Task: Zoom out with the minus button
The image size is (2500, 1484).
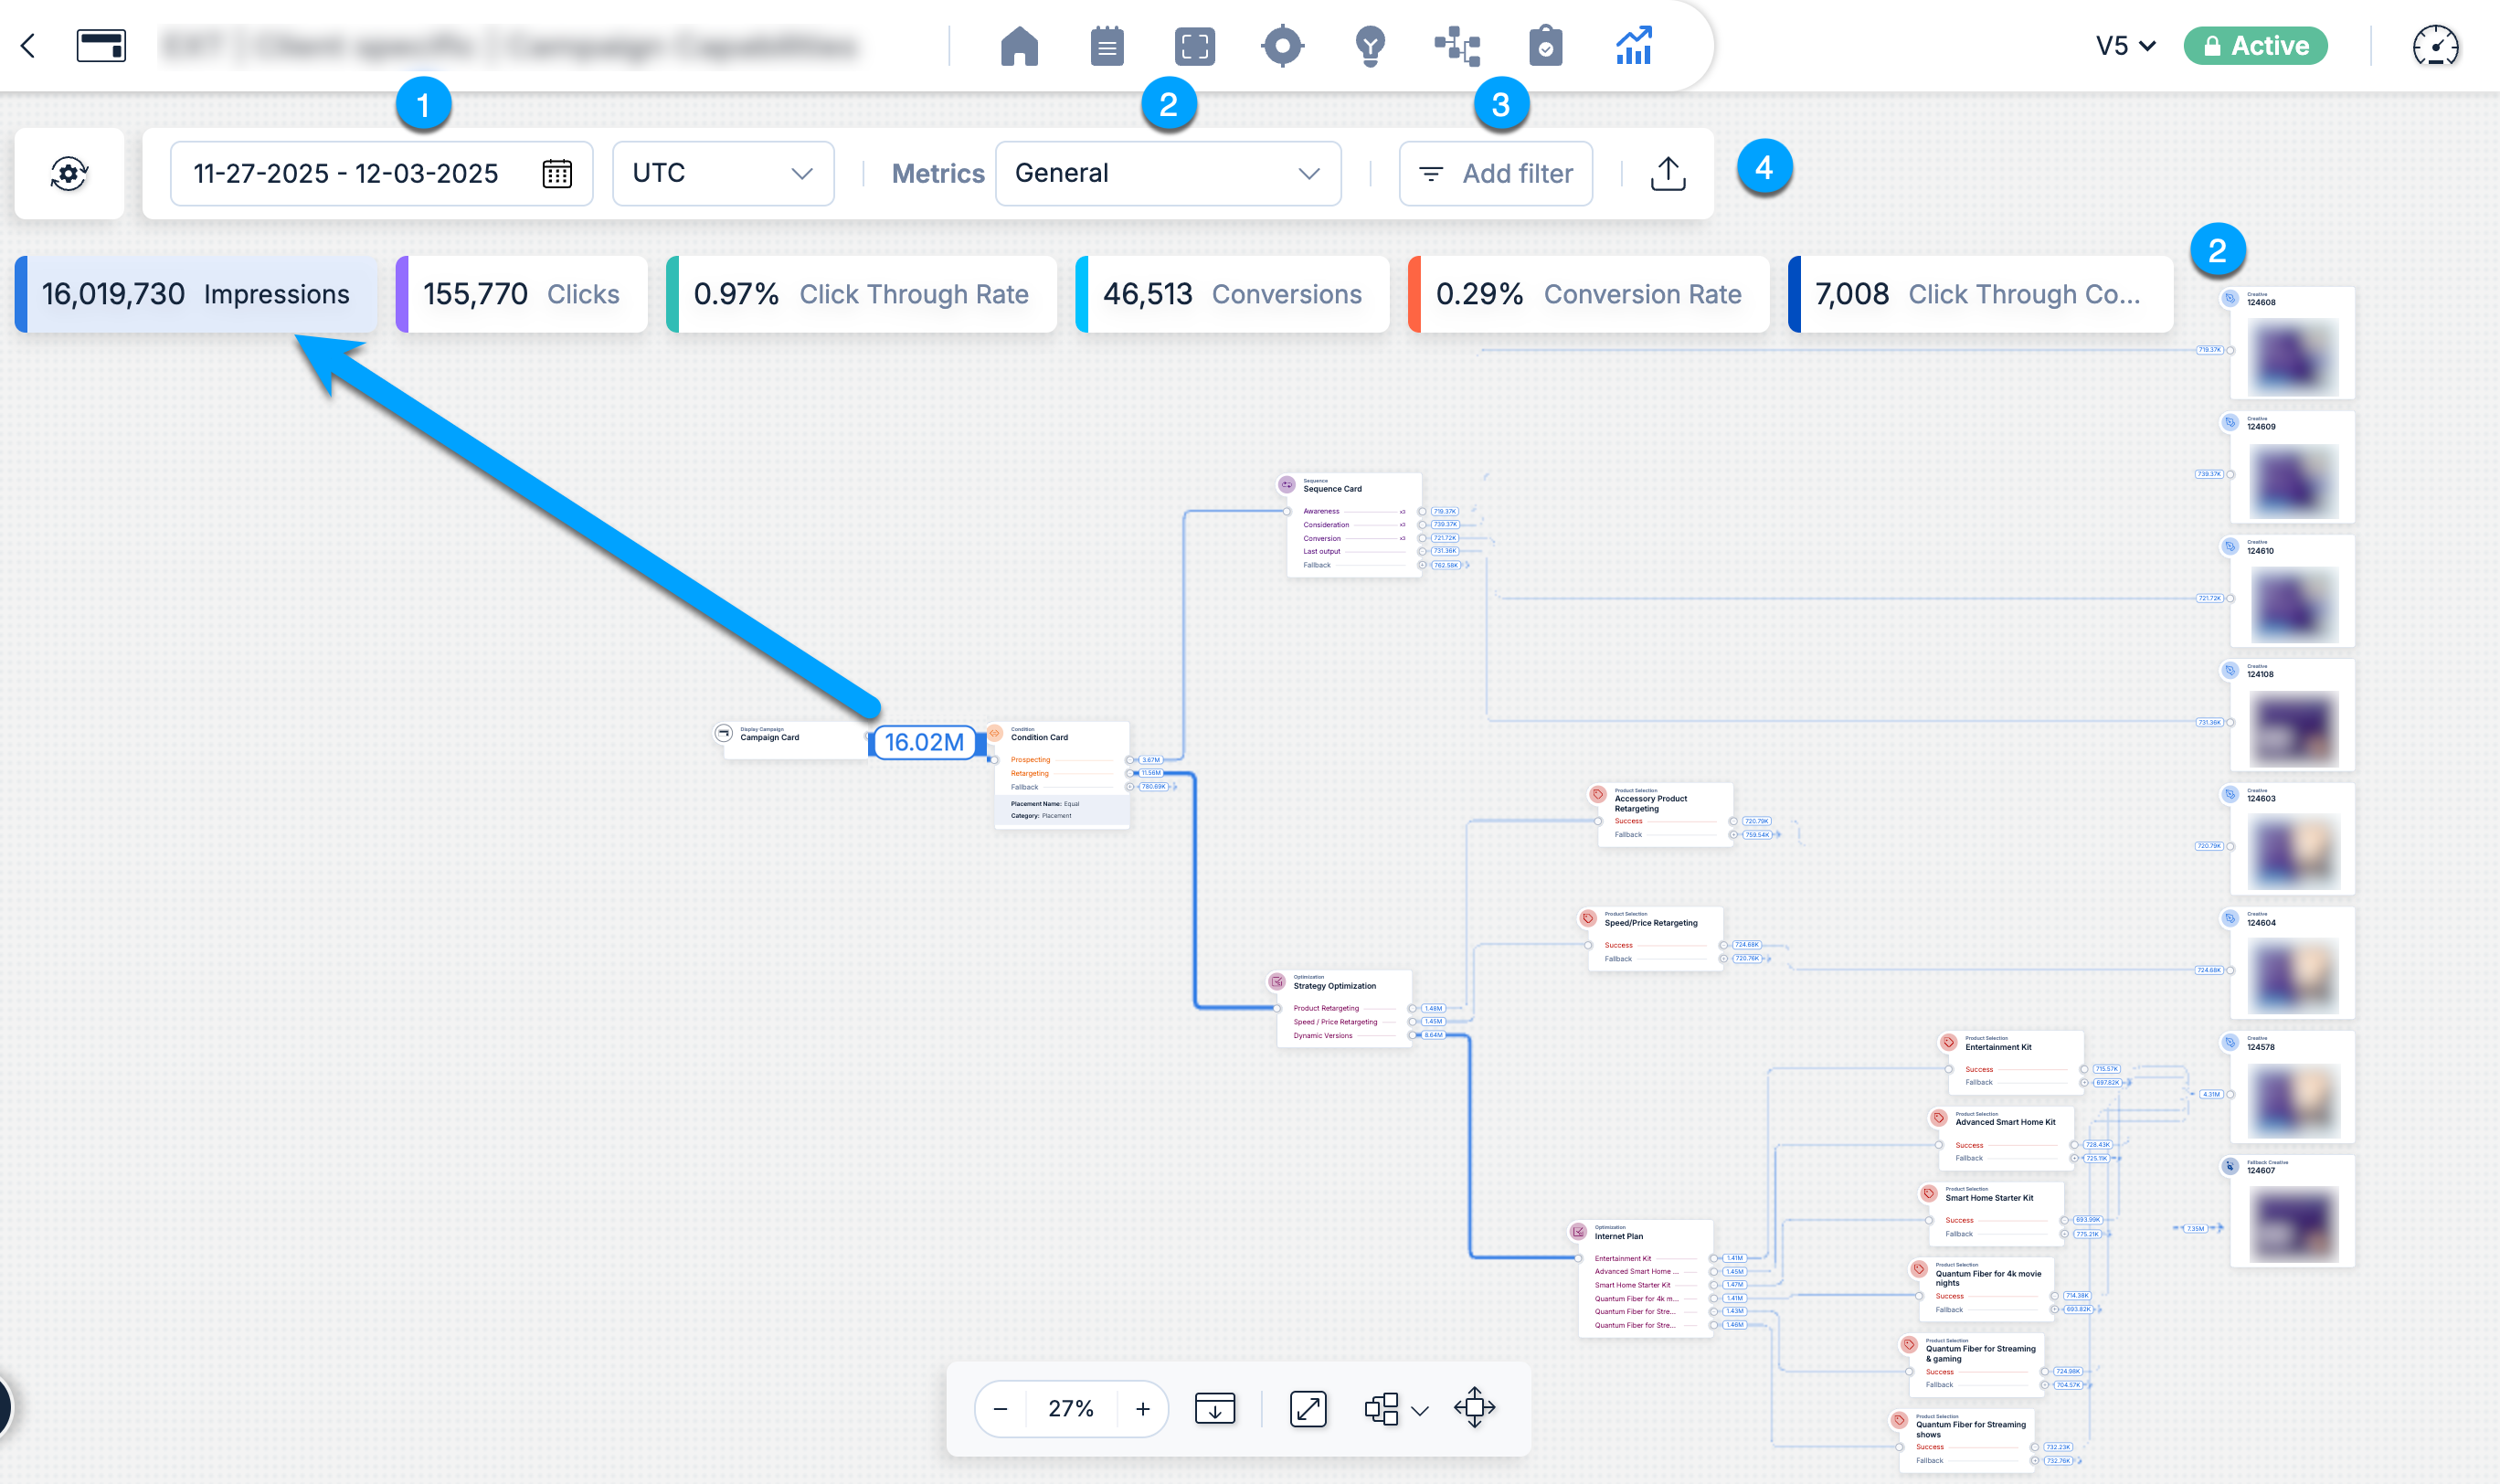Action: point(1000,1408)
